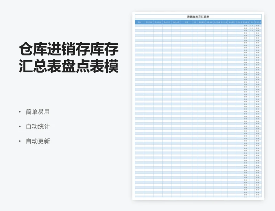Click the sheet title 进销存库存汇总表

click(x=198, y=17)
